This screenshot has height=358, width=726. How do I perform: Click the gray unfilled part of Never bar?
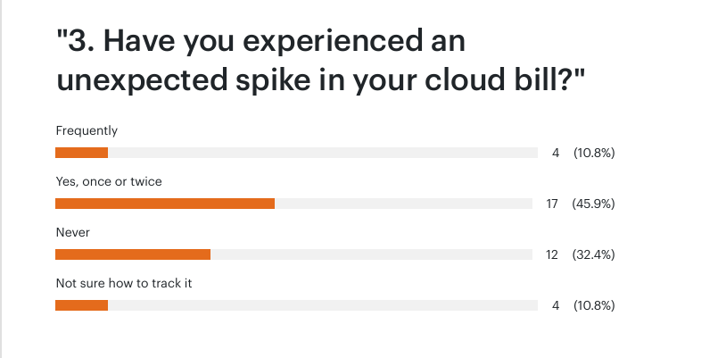coord(374,254)
